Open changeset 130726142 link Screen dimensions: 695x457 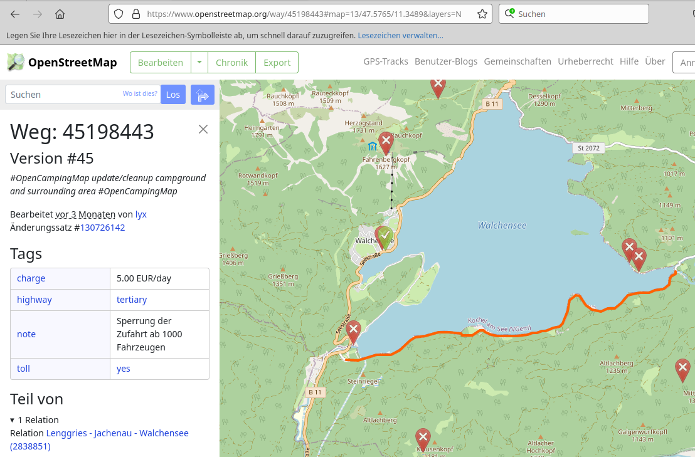click(102, 228)
